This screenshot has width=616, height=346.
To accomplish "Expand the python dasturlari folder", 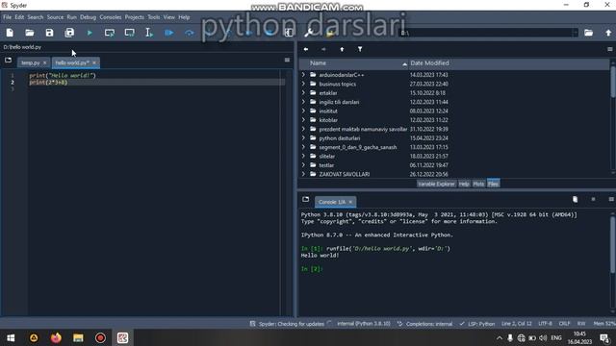I will pyautogui.click(x=303, y=137).
